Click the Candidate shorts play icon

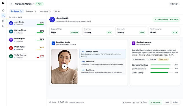coord(53,43)
